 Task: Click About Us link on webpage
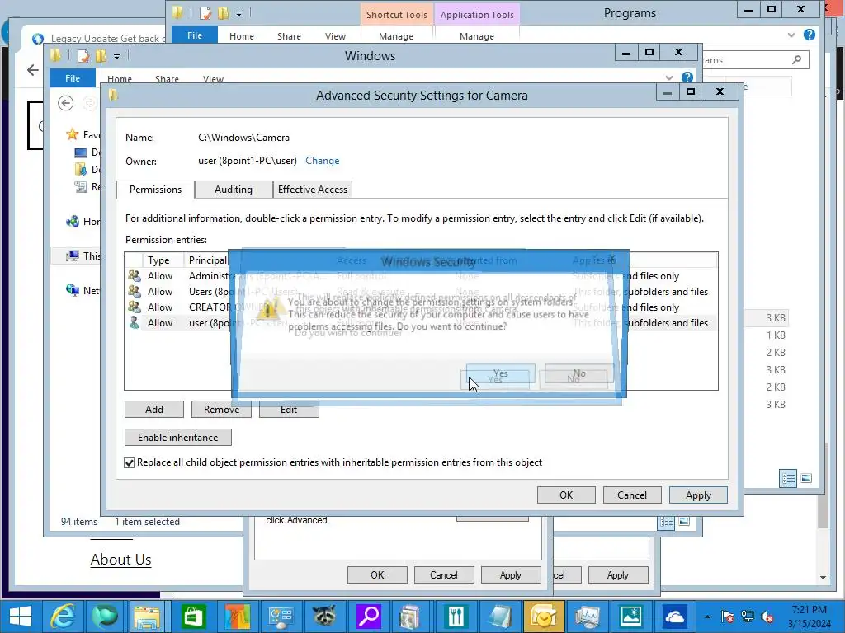point(120,560)
